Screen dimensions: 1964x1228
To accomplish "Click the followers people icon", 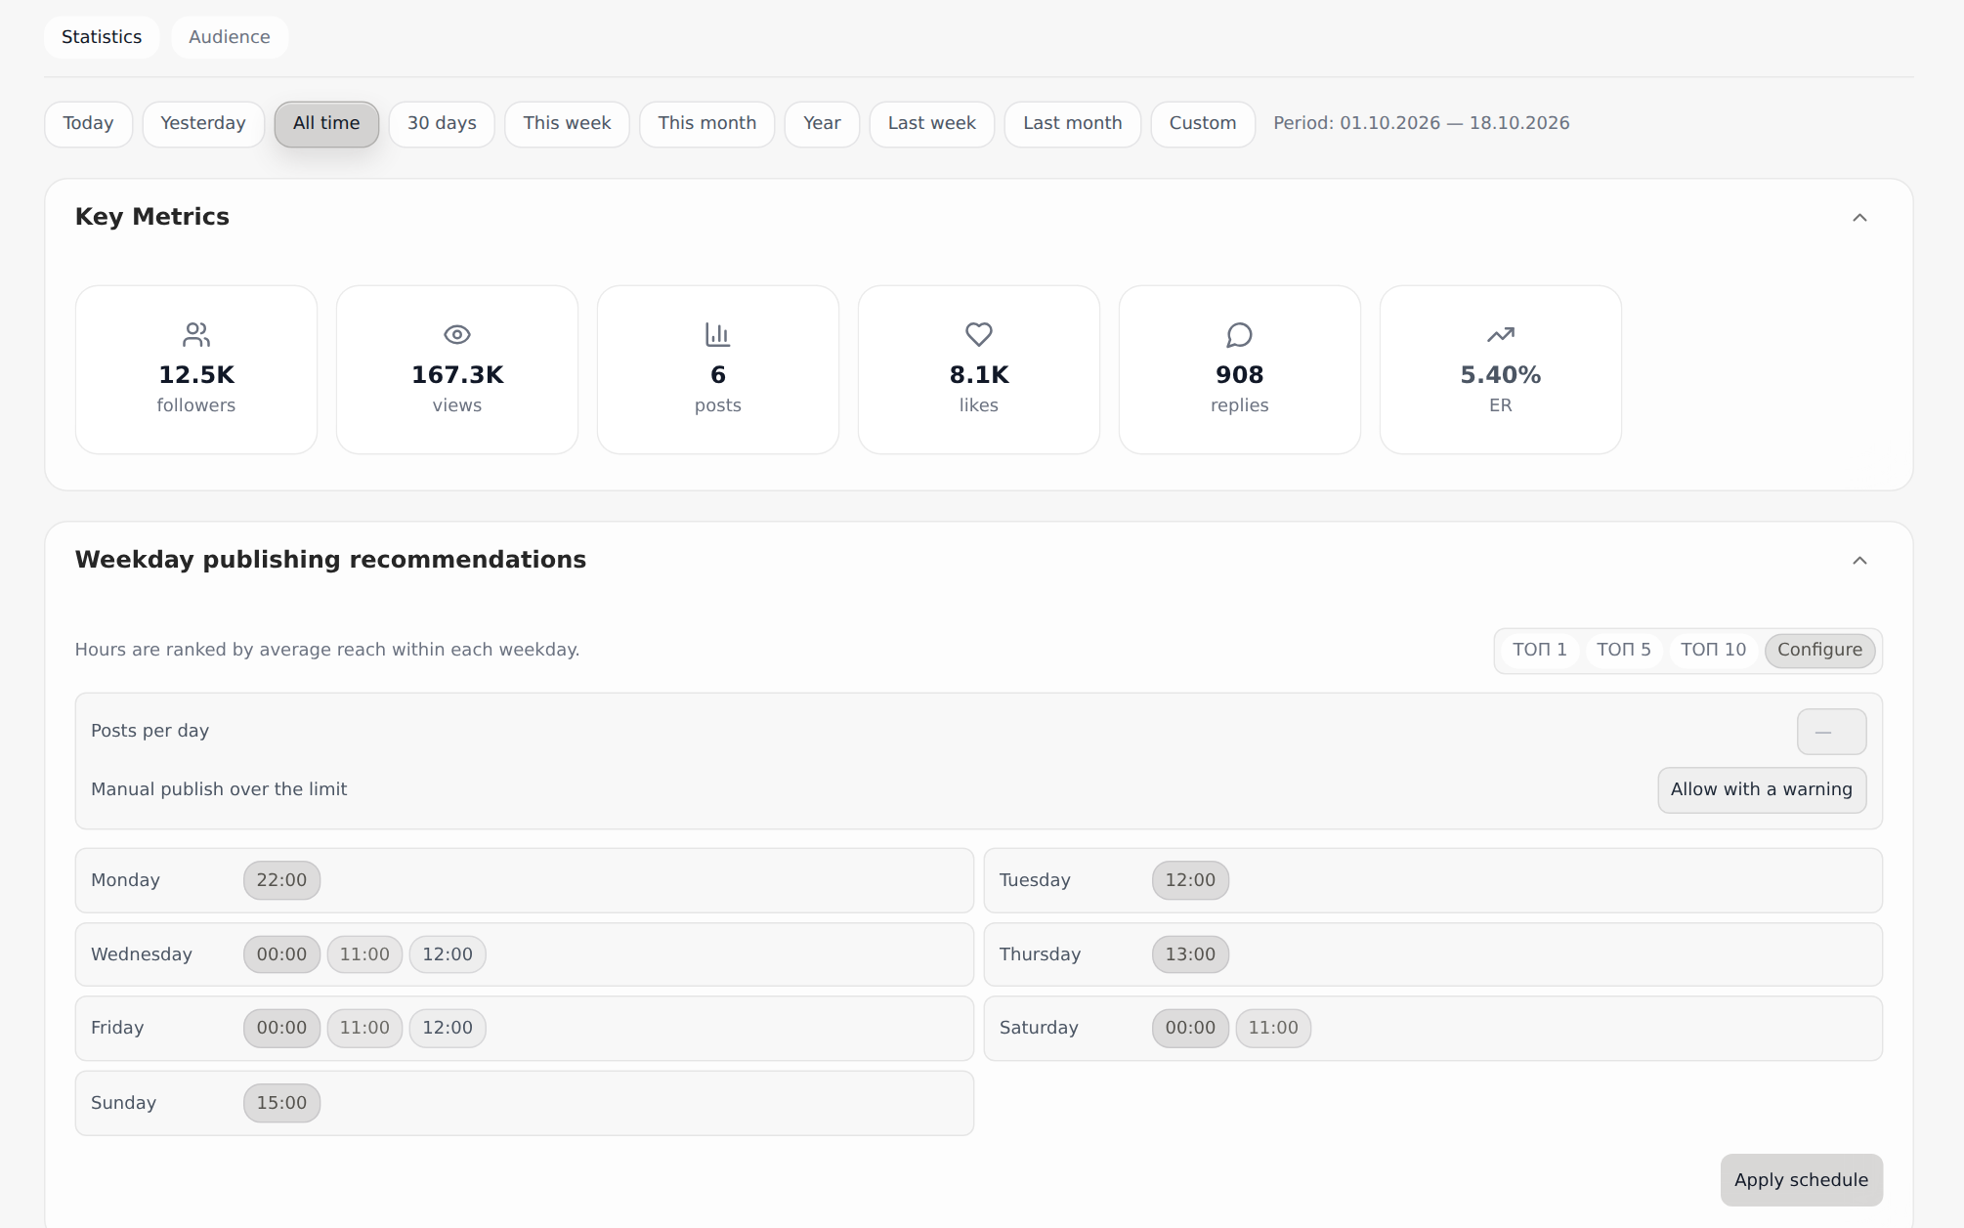I will 196,335.
